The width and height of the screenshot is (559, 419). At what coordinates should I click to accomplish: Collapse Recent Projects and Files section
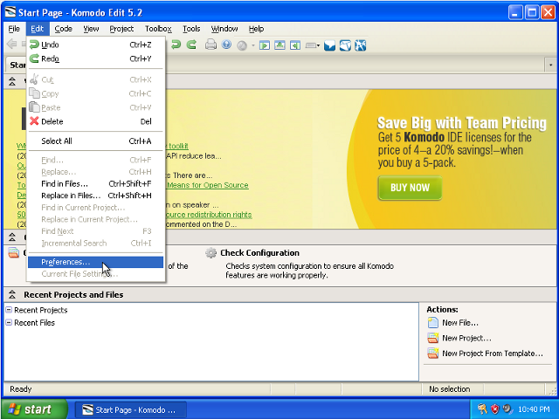point(12,295)
